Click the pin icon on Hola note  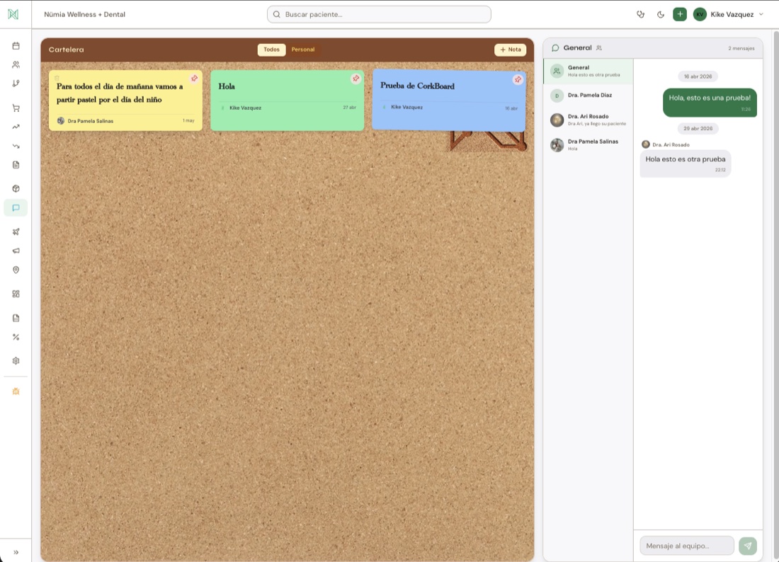tap(356, 79)
